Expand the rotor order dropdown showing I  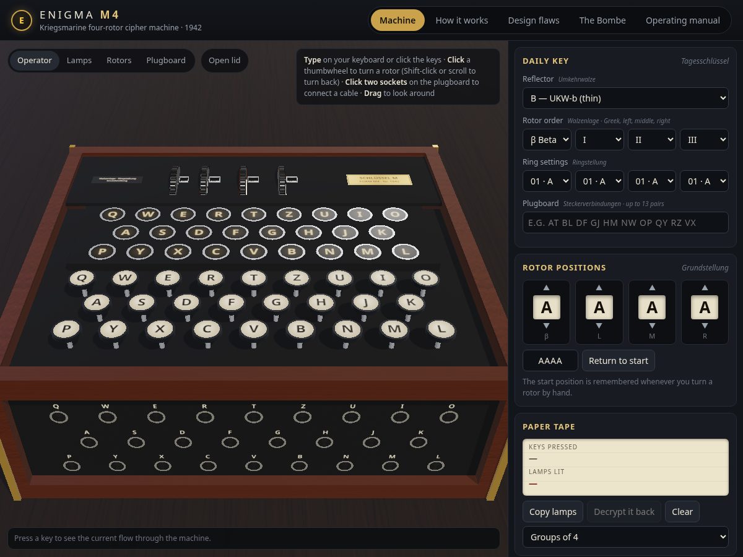[599, 140]
